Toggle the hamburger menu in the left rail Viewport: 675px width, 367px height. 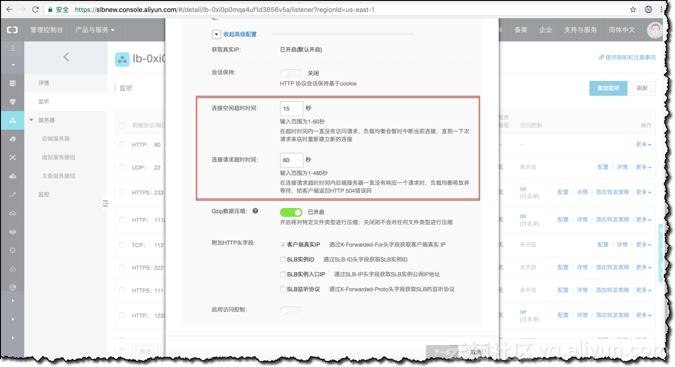tap(13, 48)
